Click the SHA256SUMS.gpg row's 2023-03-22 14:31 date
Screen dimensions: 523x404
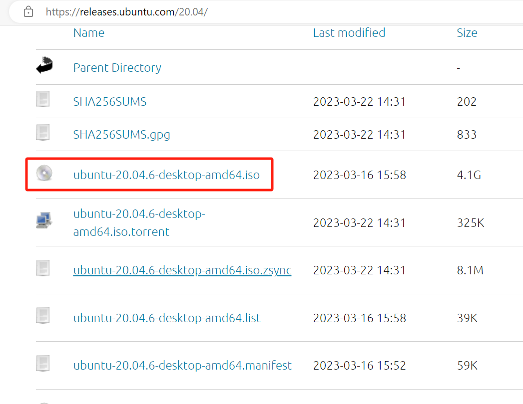(359, 135)
